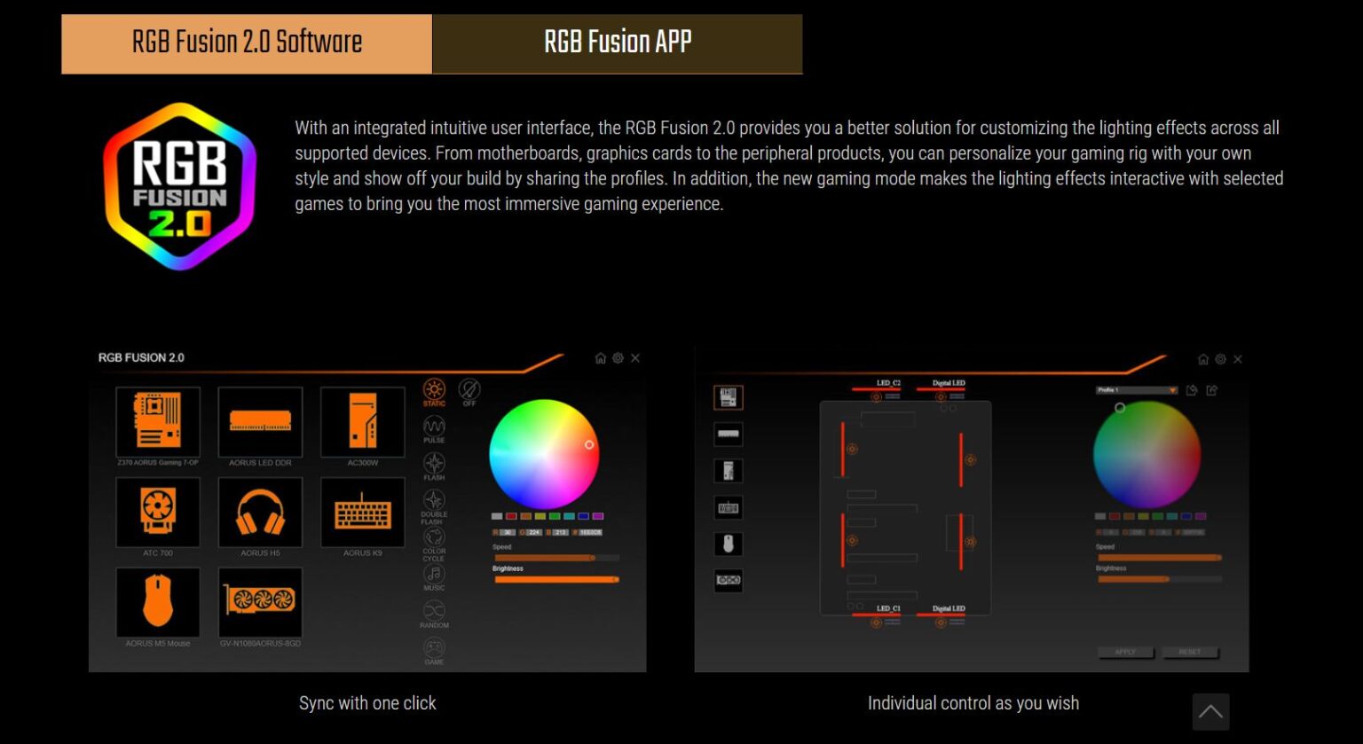This screenshot has height=744, width=1363.
Task: Click the LED_C2 header zone icon
Action: tap(876, 396)
